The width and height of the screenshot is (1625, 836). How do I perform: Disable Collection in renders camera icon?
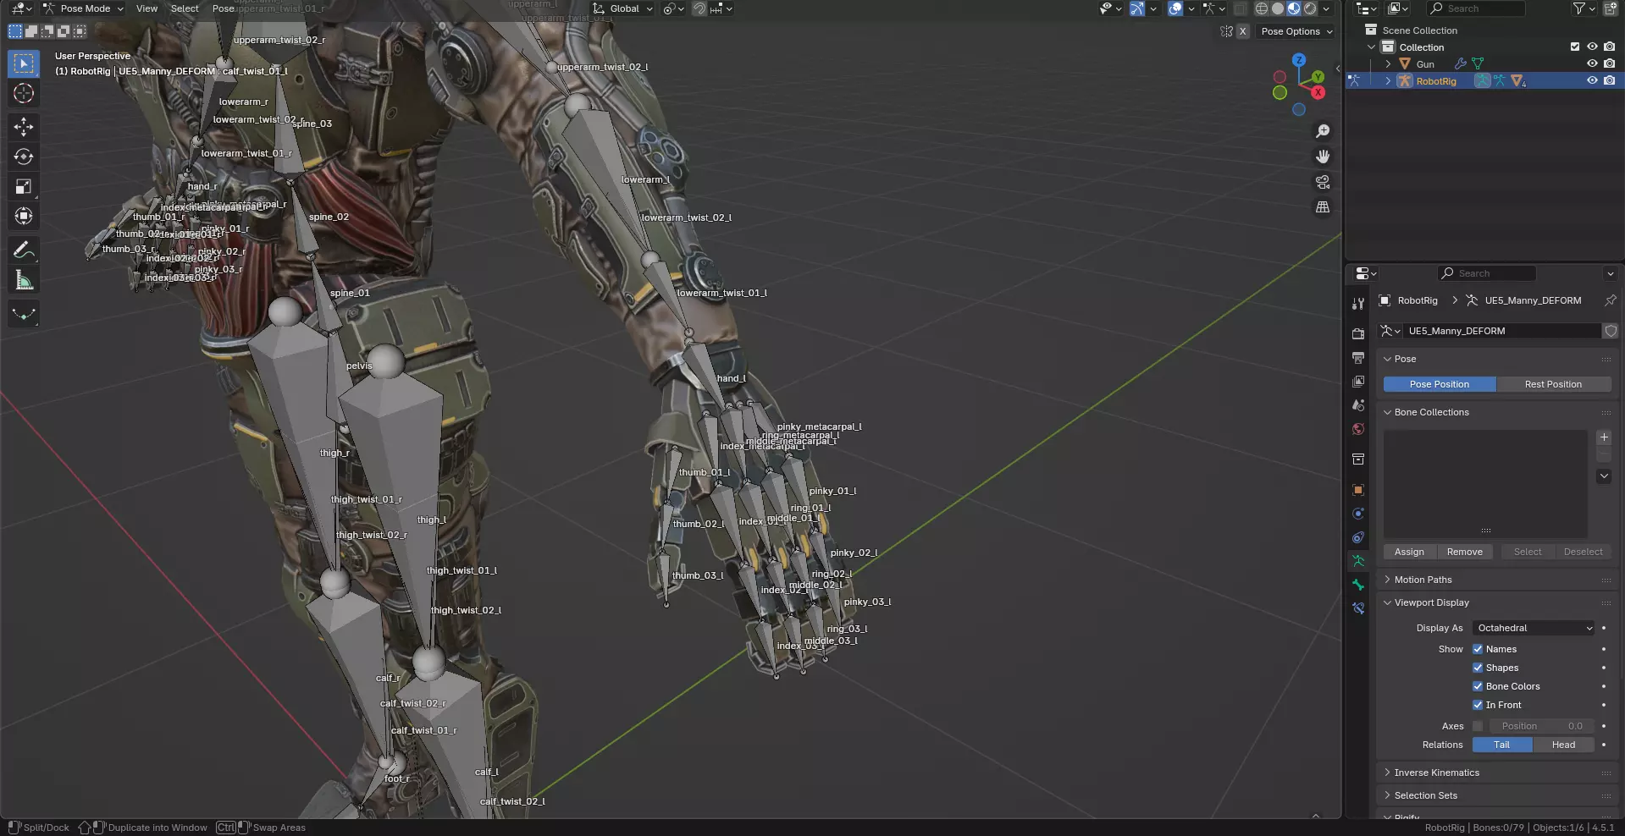[x=1609, y=47]
